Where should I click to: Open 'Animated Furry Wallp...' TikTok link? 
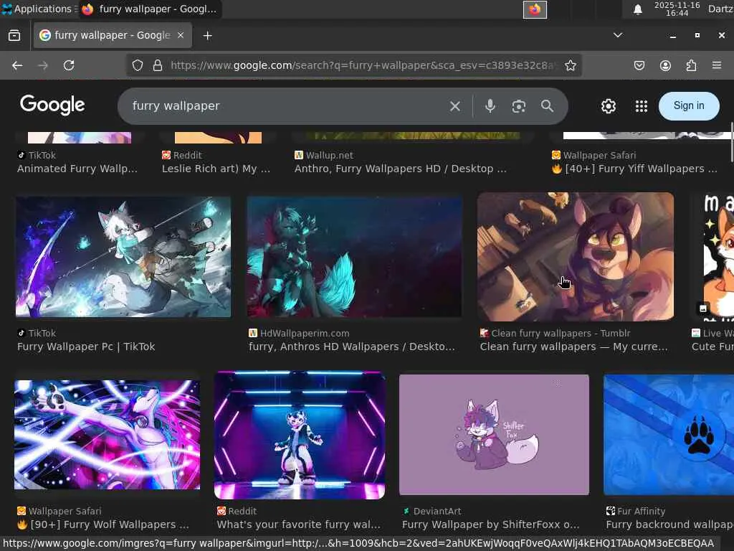(77, 169)
